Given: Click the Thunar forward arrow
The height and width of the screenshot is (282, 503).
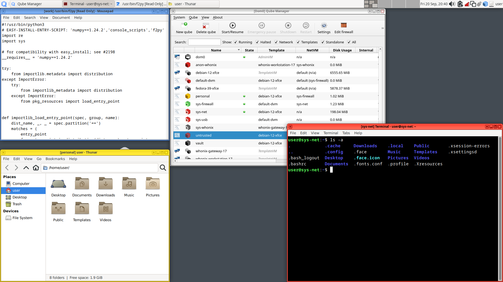Looking at the screenshot, I should click(16, 168).
